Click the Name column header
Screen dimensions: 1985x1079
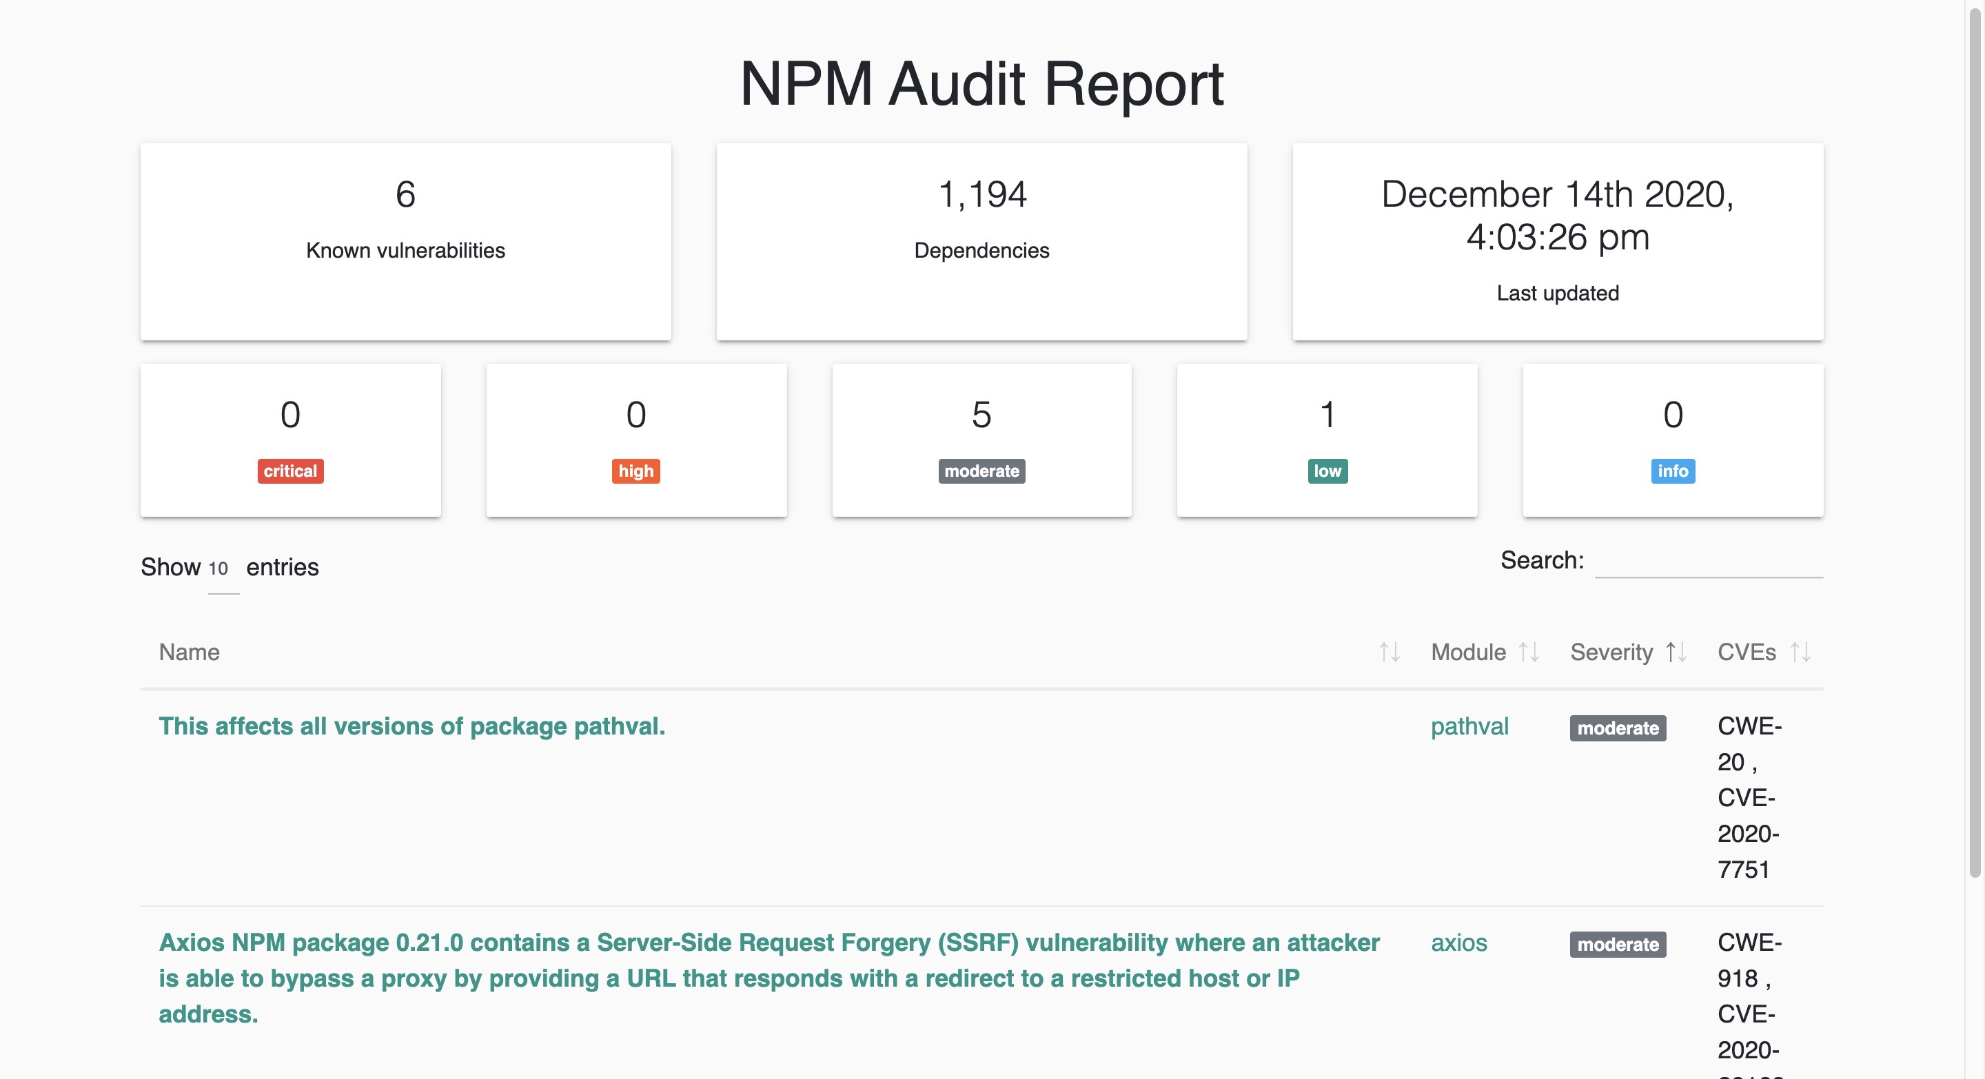point(190,652)
